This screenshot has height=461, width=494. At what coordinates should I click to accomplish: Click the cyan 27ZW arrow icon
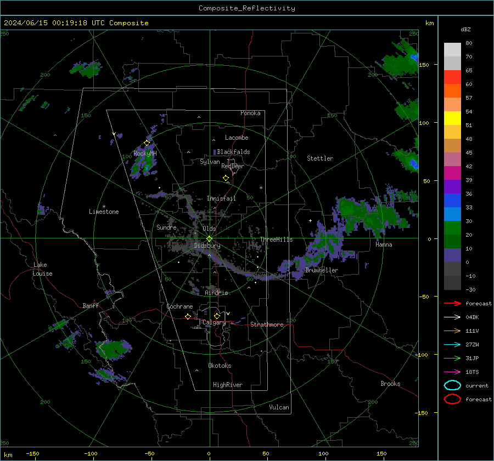coord(452,345)
